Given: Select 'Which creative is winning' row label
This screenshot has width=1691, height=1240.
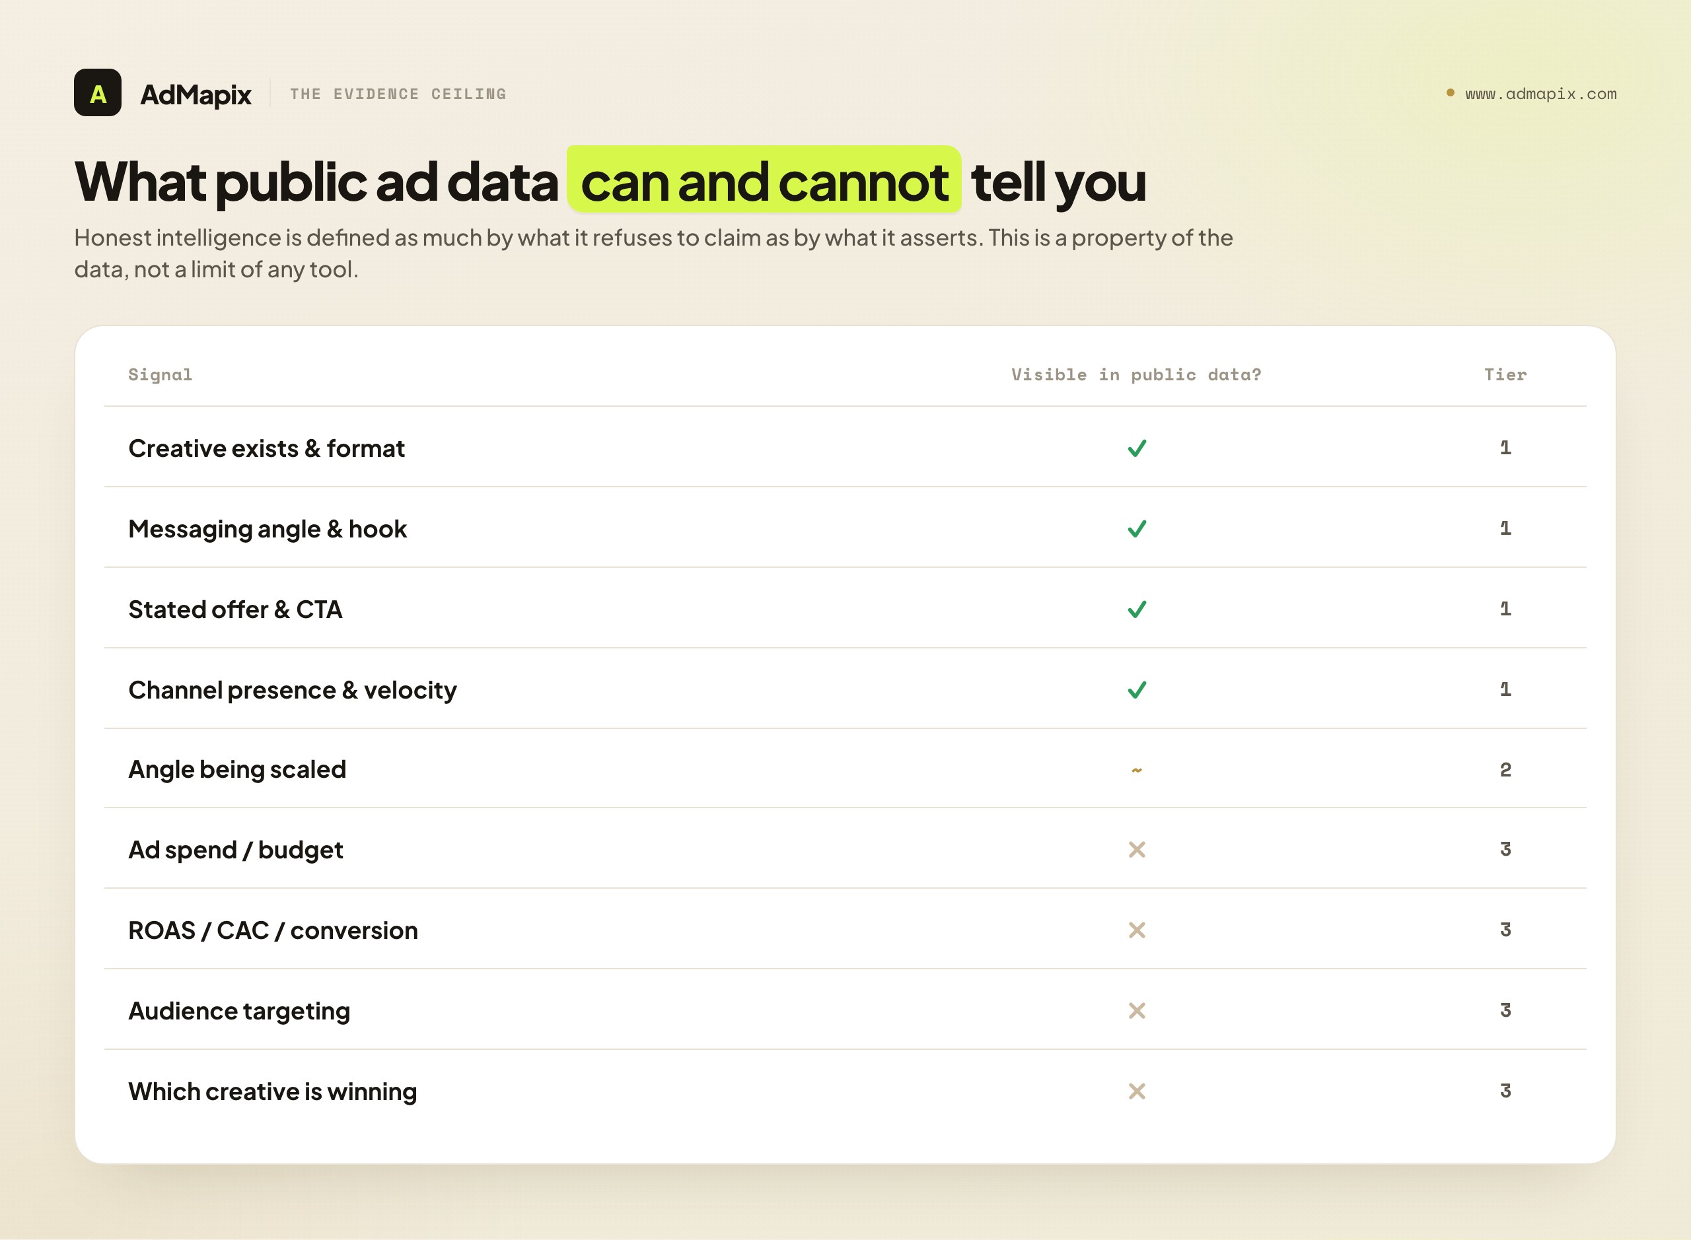Looking at the screenshot, I should (273, 1092).
